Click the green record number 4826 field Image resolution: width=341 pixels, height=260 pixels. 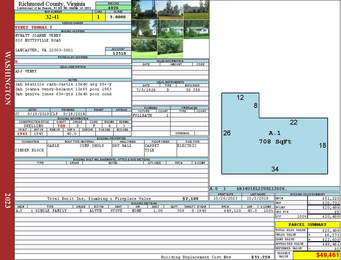pos(113,7)
